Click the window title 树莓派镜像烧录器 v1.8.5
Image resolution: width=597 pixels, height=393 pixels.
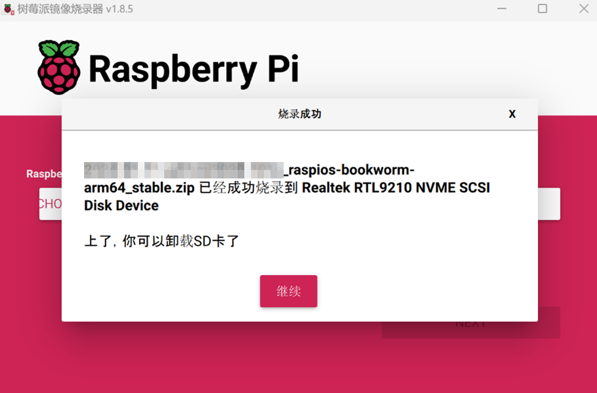(75, 9)
